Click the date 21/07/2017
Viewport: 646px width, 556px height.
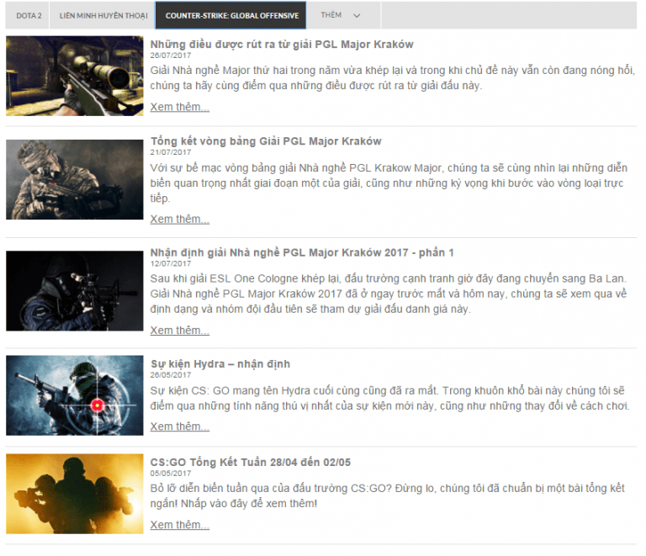click(171, 152)
